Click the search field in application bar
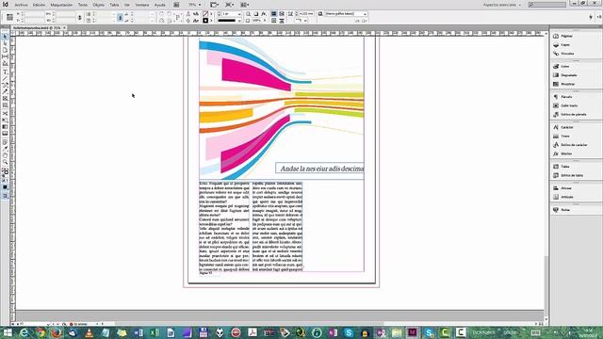This screenshot has height=339, width=603. point(547,5)
